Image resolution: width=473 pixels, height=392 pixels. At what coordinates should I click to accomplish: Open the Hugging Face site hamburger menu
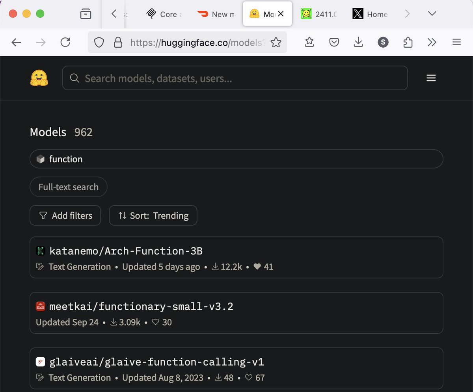tap(431, 78)
